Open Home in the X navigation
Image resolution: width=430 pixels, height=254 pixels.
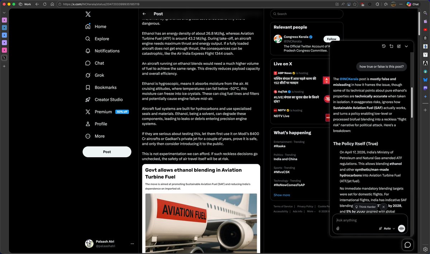click(x=96, y=27)
